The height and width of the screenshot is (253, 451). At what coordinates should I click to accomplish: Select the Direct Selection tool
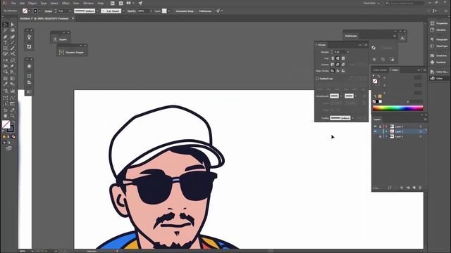[13, 25]
